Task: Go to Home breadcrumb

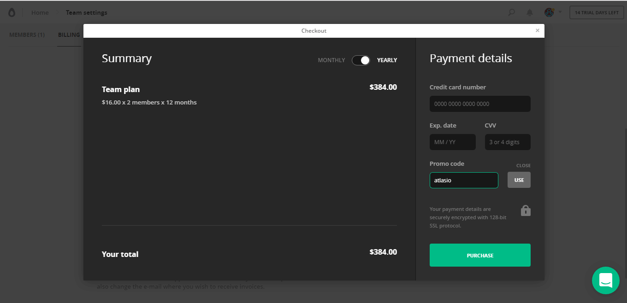Action: 40,12
